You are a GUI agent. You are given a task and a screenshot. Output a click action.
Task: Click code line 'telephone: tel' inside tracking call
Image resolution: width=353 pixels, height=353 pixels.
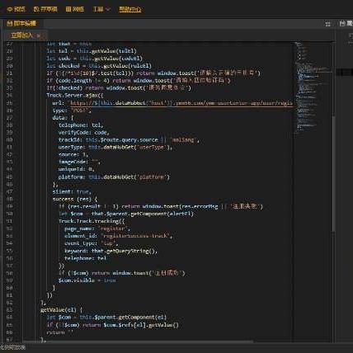click(x=85, y=258)
